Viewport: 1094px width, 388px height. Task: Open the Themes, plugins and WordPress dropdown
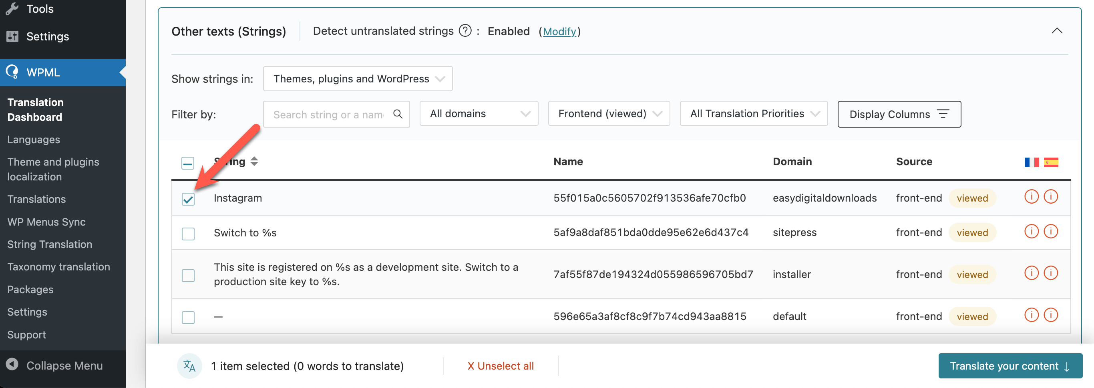tap(358, 79)
